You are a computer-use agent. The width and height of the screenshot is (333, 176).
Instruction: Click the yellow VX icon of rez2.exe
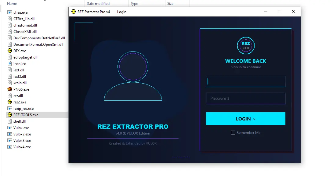tap(10, 102)
